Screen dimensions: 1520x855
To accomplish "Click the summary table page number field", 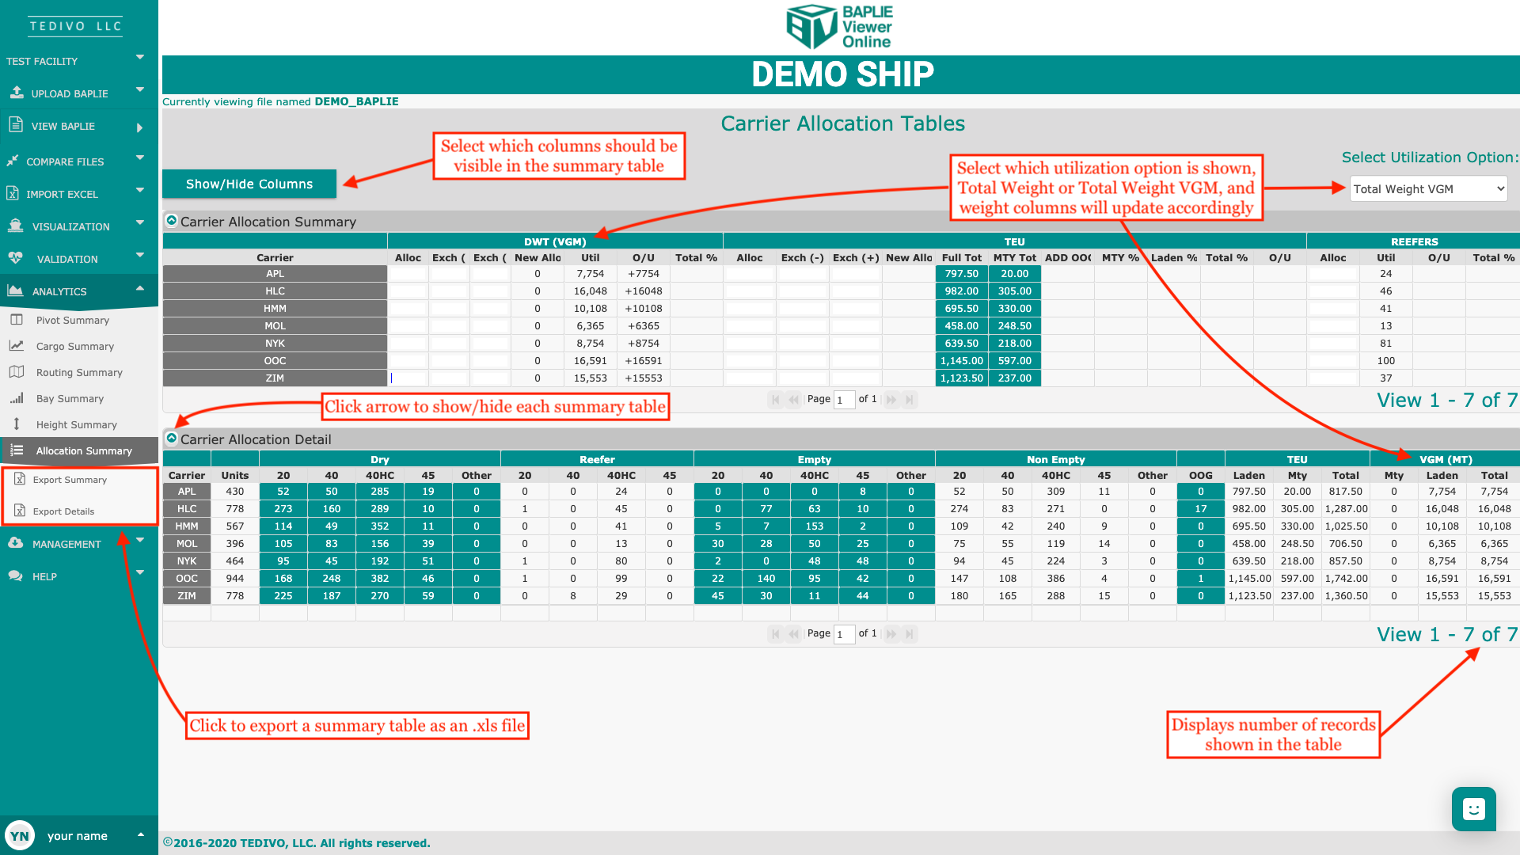I will click(x=844, y=400).
